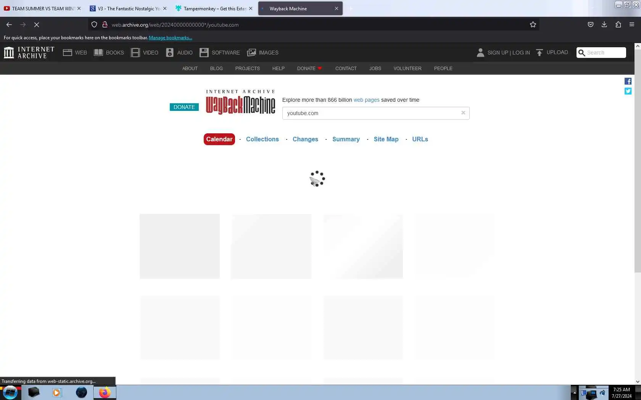Bookmark this page with the star icon
The height and width of the screenshot is (400, 641).
coord(533,25)
